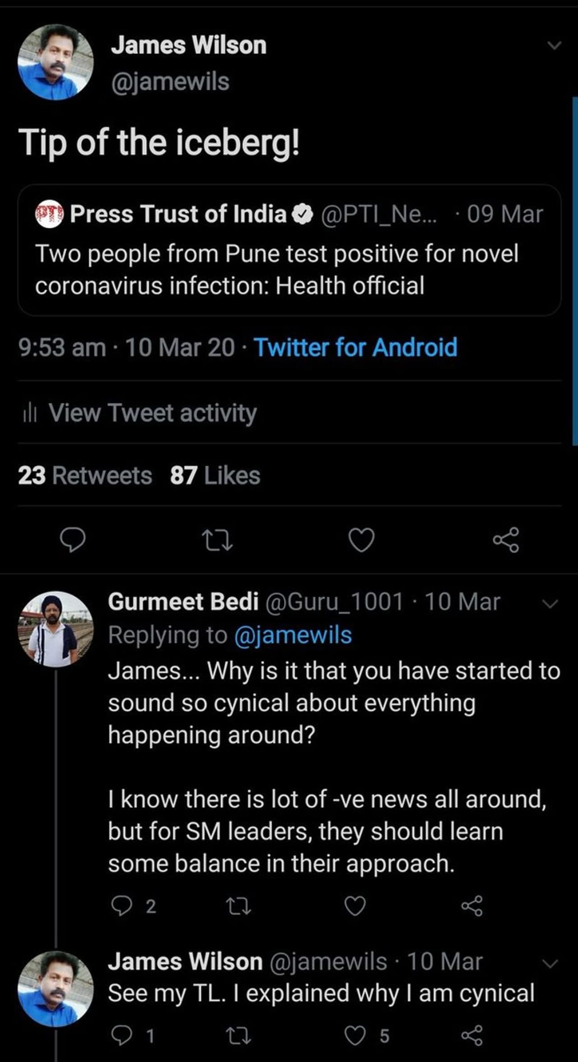This screenshot has height=1062, width=578.
Task: Open the Twitter for Android link
Action: [356, 347]
